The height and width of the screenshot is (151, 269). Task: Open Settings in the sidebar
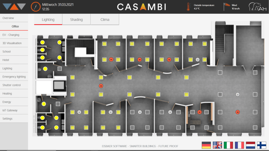14,118
